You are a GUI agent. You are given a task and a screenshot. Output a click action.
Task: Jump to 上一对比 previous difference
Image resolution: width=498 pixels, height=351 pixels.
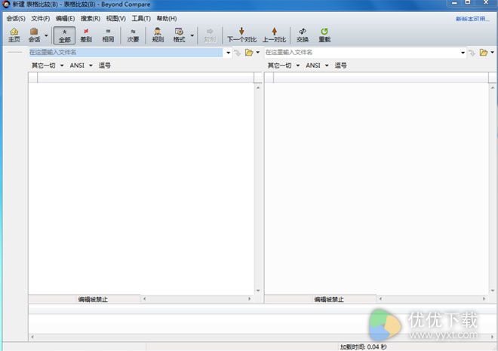275,35
